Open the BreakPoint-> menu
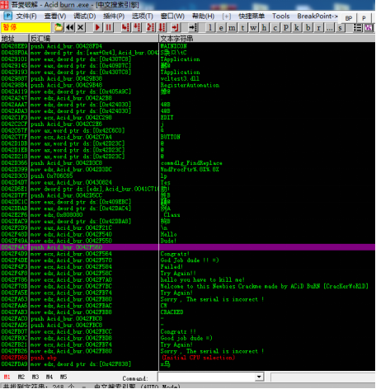Image resolution: width=376 pixels, height=389 pixels. click(x=317, y=16)
